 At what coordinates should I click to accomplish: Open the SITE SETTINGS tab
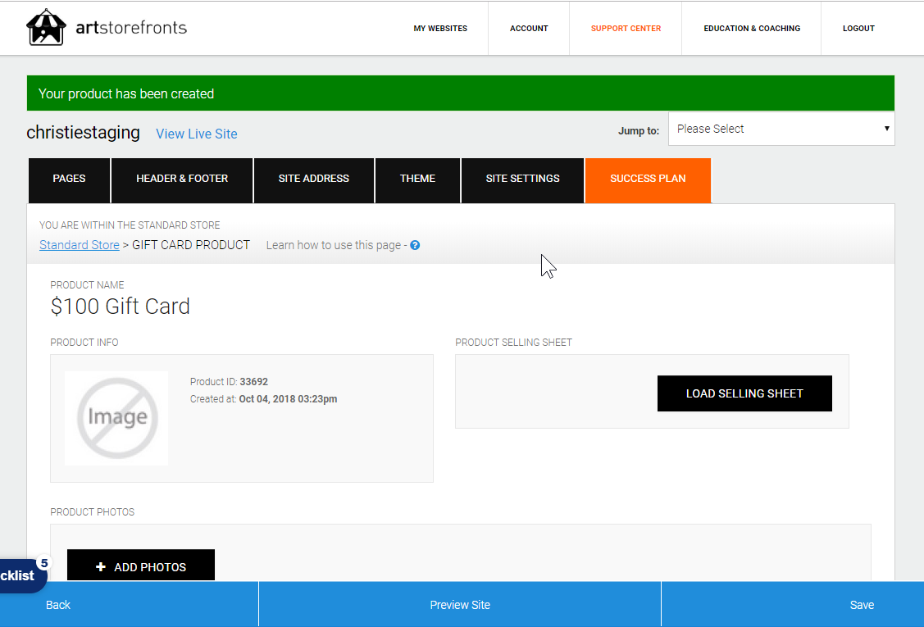click(522, 180)
